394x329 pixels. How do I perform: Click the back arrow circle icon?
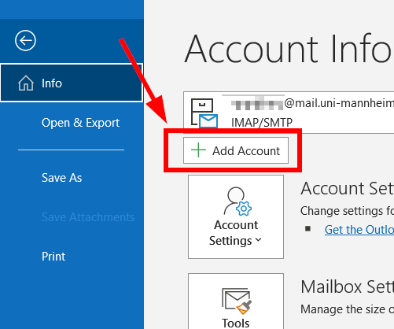(x=25, y=41)
